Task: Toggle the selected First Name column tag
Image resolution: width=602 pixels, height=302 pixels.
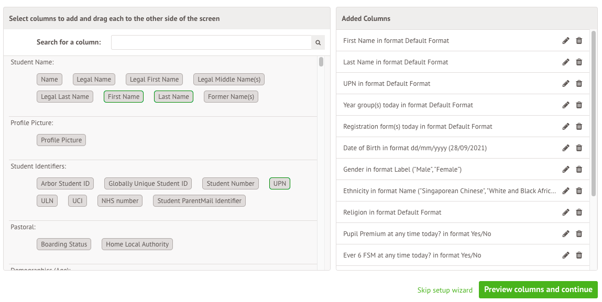Action: [x=124, y=97]
